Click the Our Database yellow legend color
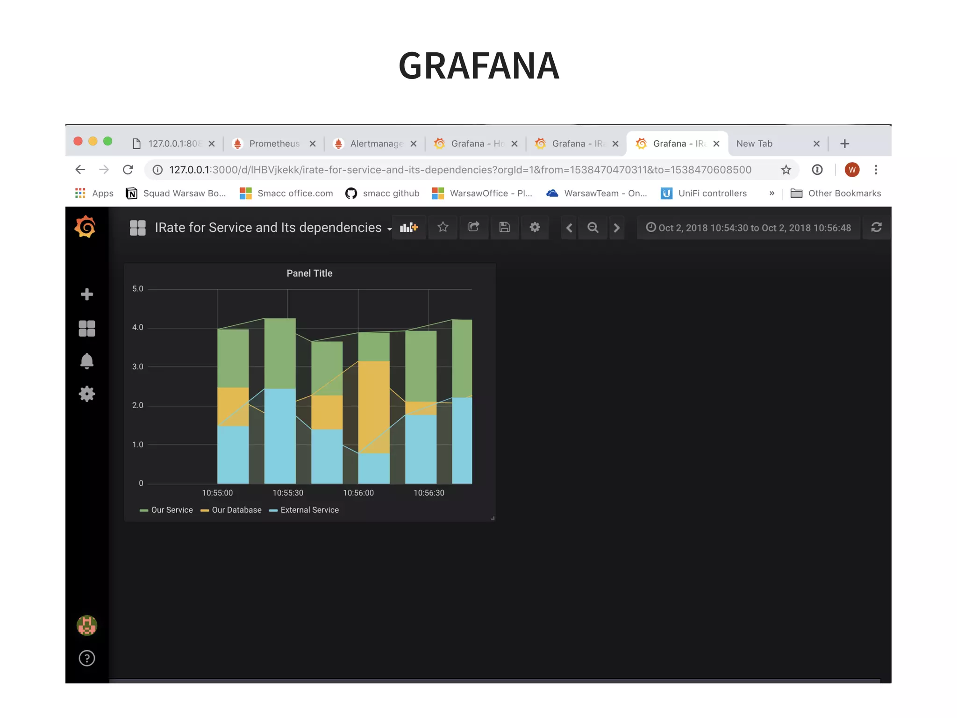The image size is (957, 718). [205, 510]
